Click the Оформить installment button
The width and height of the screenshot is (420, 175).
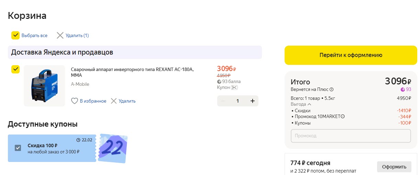point(394,166)
